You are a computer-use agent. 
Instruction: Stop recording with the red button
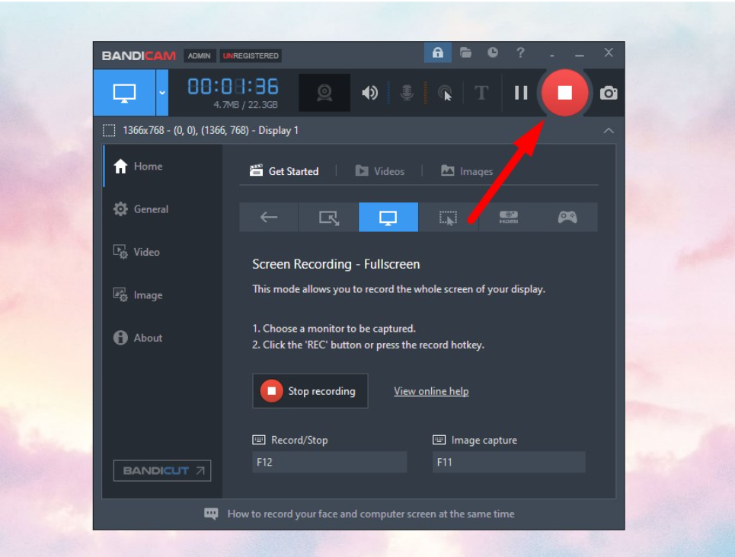(x=564, y=93)
